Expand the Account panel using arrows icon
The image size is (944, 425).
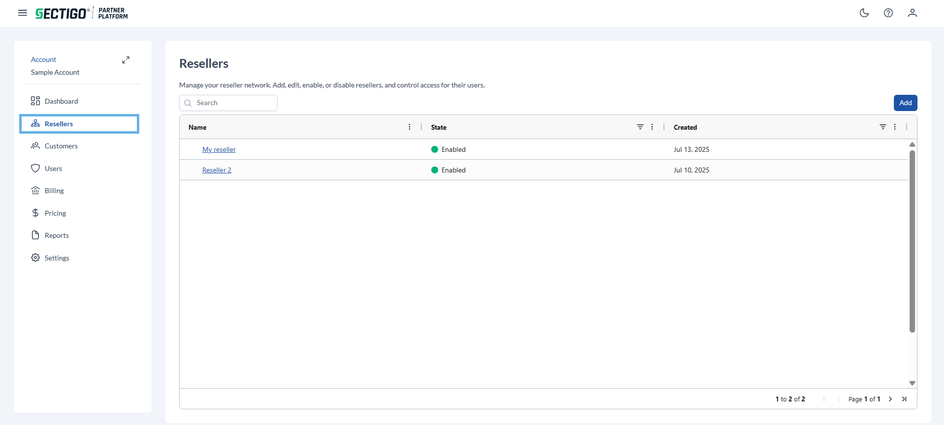[126, 60]
